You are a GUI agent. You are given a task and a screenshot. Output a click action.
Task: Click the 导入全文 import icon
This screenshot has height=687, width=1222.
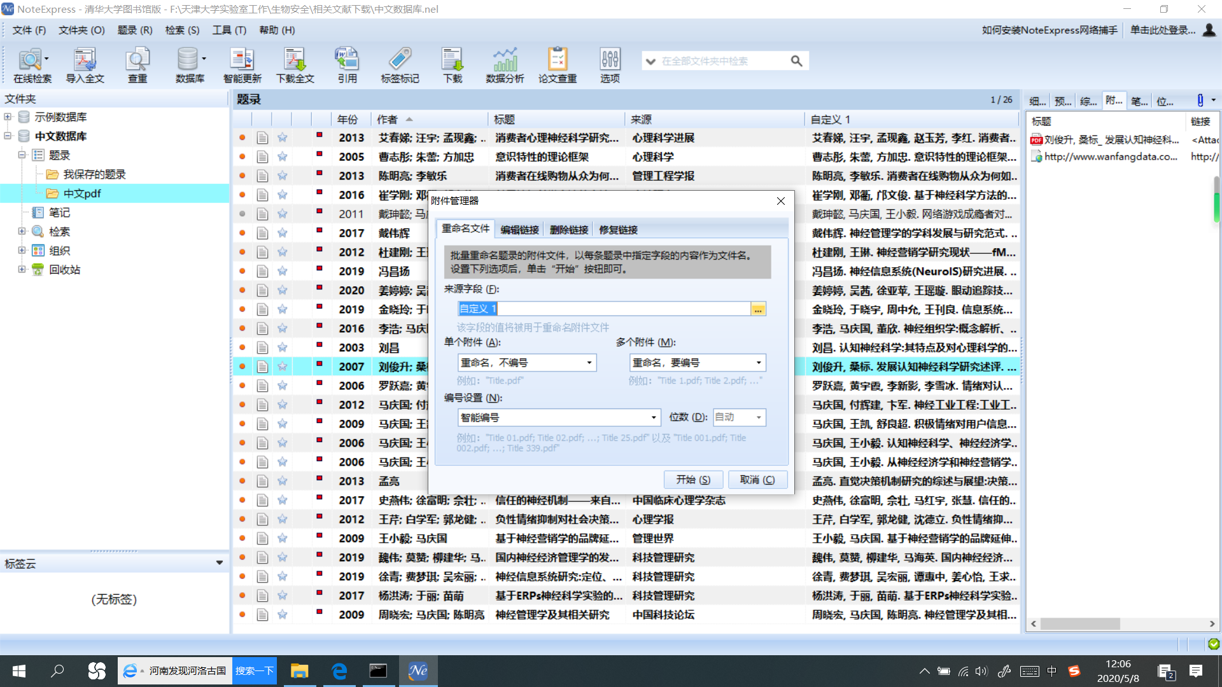[x=86, y=64]
